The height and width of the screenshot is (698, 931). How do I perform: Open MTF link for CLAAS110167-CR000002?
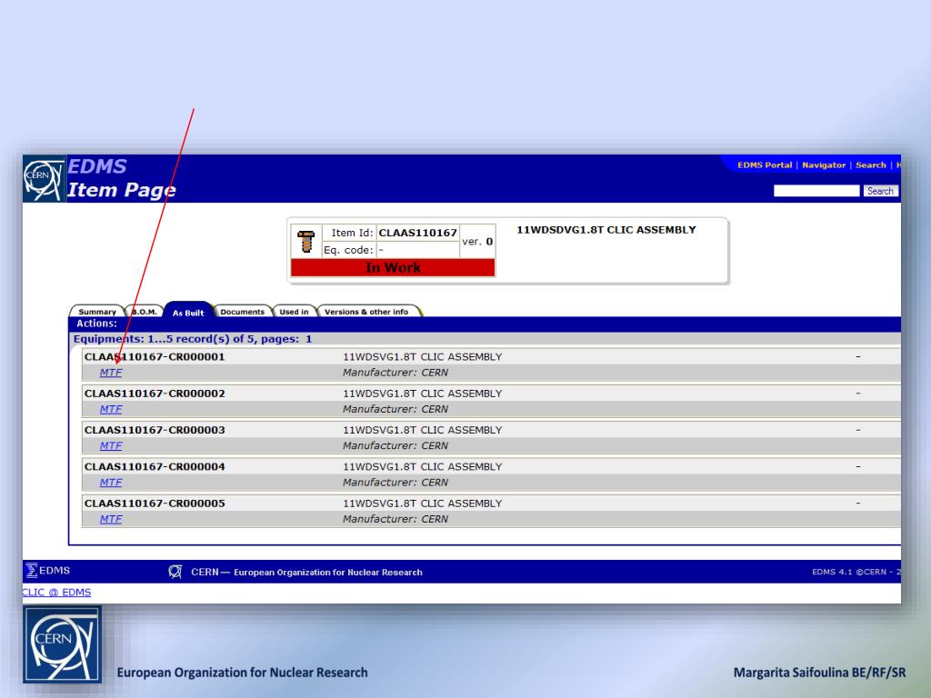coord(110,409)
